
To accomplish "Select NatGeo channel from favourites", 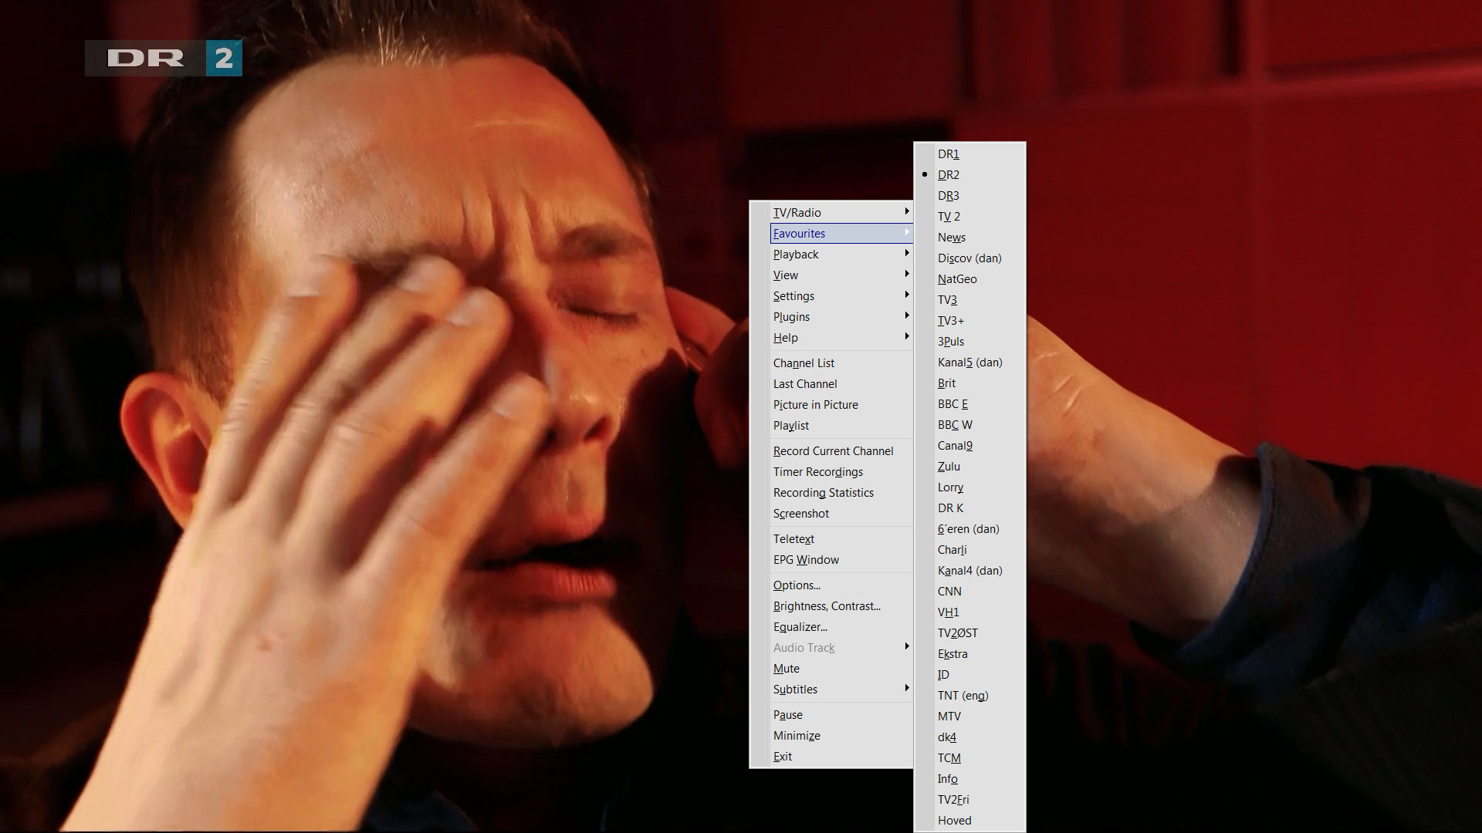I will [957, 279].
